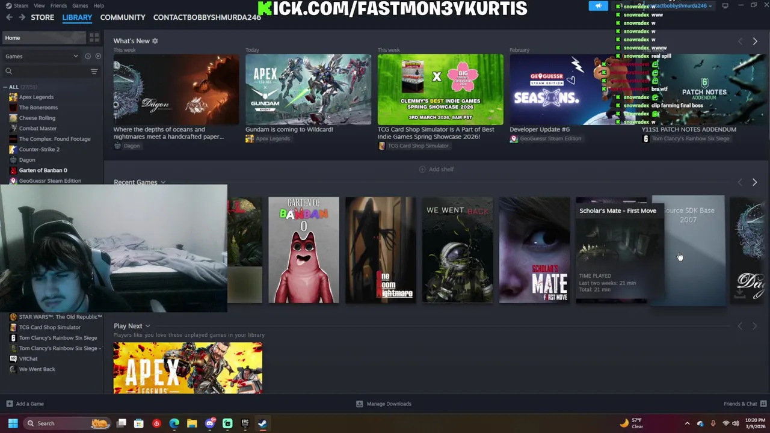This screenshot has height=433, width=770.
Task: Switch to the STORE tab
Action: [42, 17]
